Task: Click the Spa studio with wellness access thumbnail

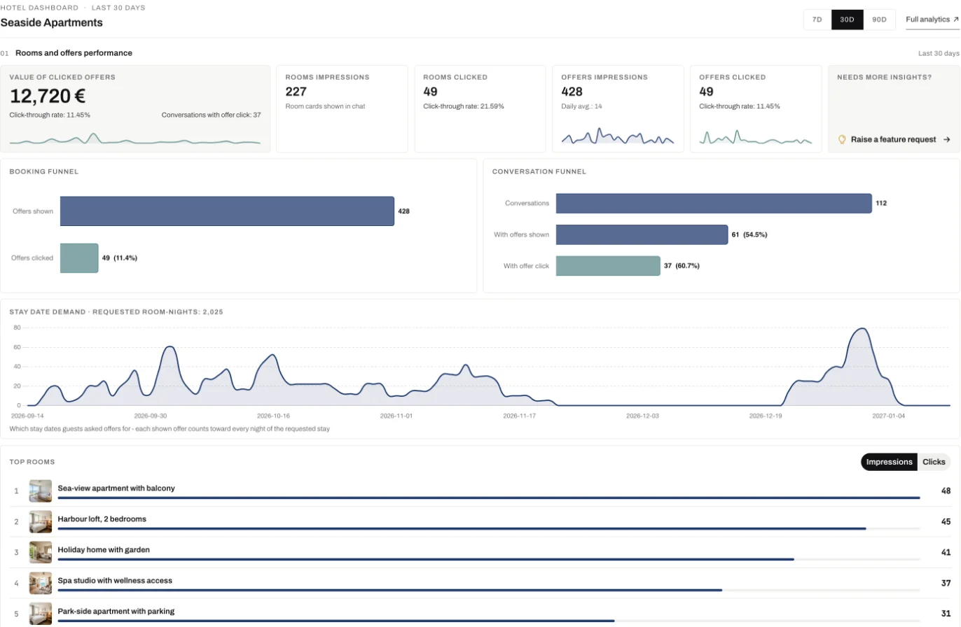Action: coord(41,583)
